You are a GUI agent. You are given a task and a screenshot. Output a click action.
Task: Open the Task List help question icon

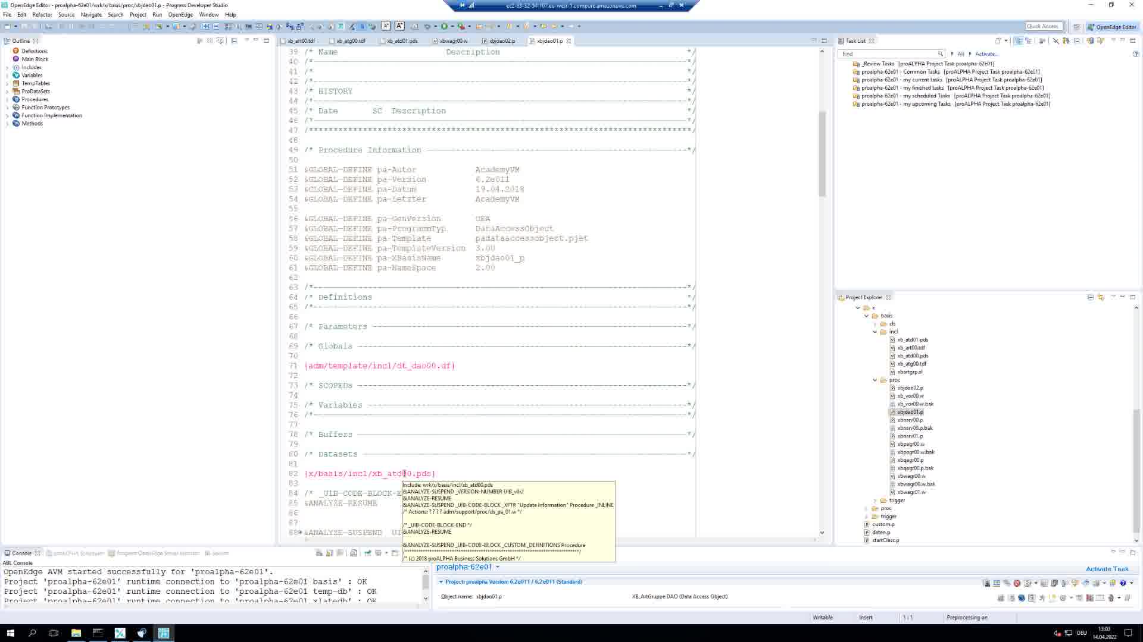pos(1136,54)
